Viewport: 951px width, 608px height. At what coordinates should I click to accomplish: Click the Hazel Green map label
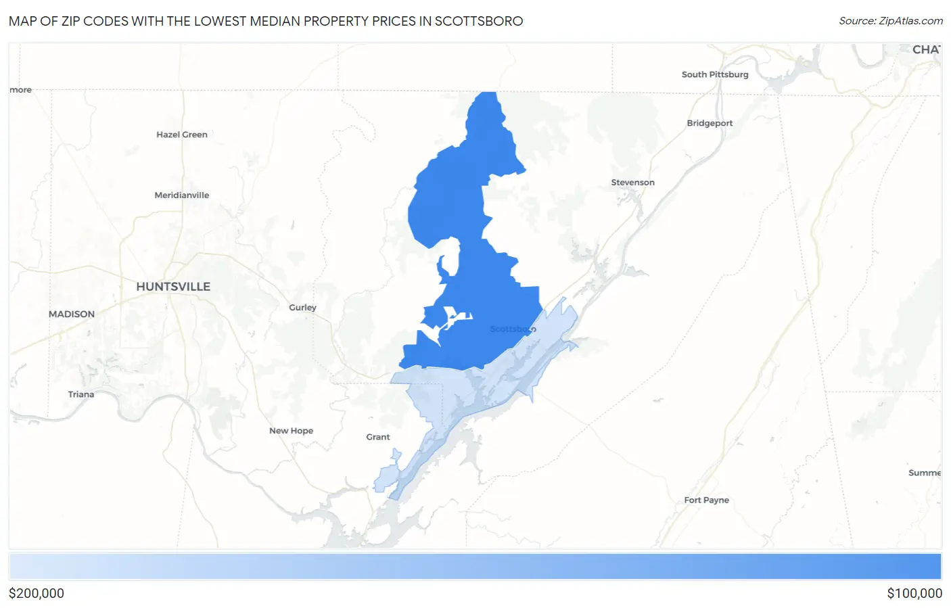pyautogui.click(x=182, y=135)
